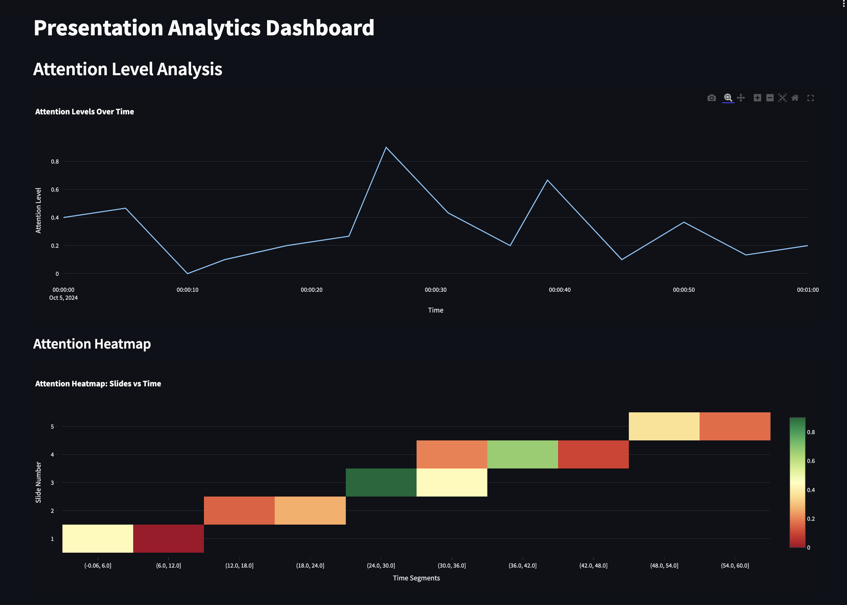This screenshot has height=605, width=847.
Task: Click the heatmap color scale bar
Action: click(797, 482)
